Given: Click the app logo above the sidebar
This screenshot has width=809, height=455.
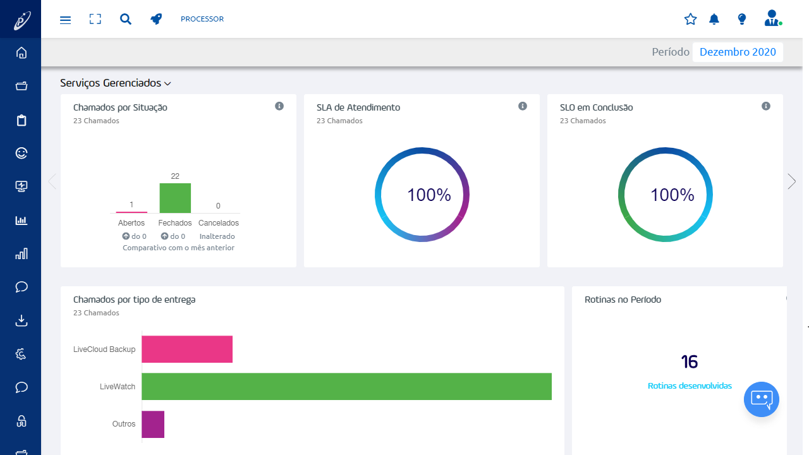Looking at the screenshot, I should (21, 20).
